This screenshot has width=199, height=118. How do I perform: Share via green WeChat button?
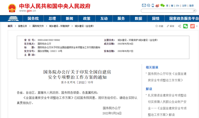click(185, 26)
